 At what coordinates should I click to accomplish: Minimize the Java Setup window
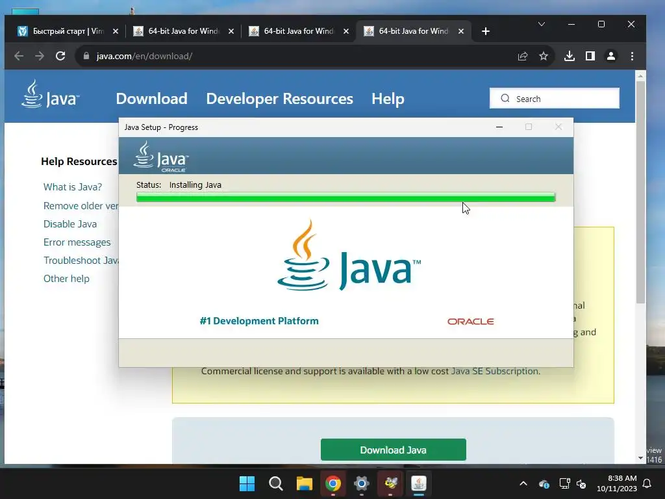point(499,127)
